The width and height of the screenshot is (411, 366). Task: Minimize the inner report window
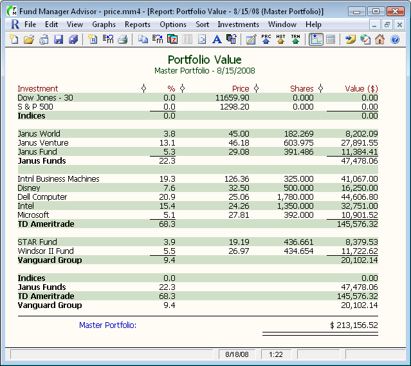pos(374,24)
